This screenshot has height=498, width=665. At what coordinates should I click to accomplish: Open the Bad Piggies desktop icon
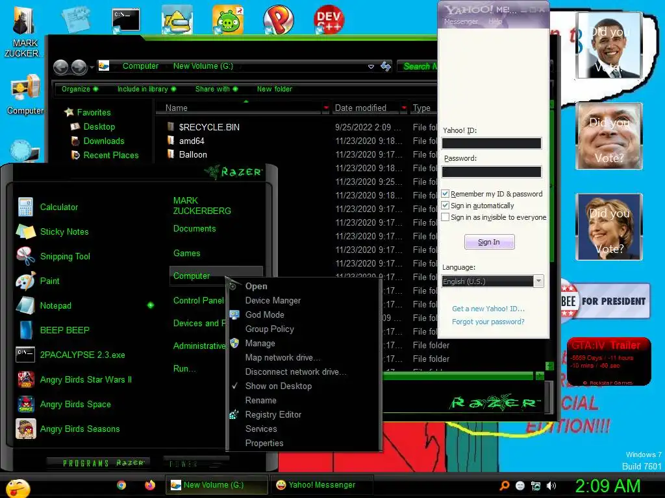click(228, 19)
